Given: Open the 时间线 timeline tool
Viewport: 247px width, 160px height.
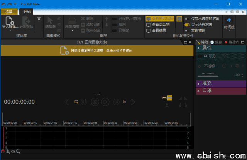Looking at the screenshot, I should coord(229,22).
